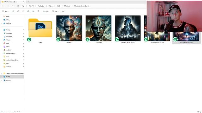Expand chevron after Audio (A:) breadcrumb
The image size is (202, 113).
[x=46, y=6]
